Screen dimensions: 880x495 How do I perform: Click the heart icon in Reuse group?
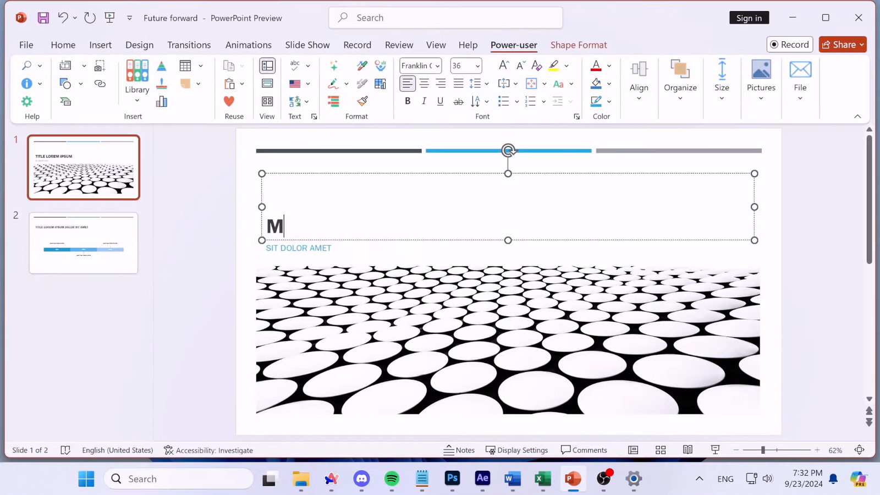[229, 101]
